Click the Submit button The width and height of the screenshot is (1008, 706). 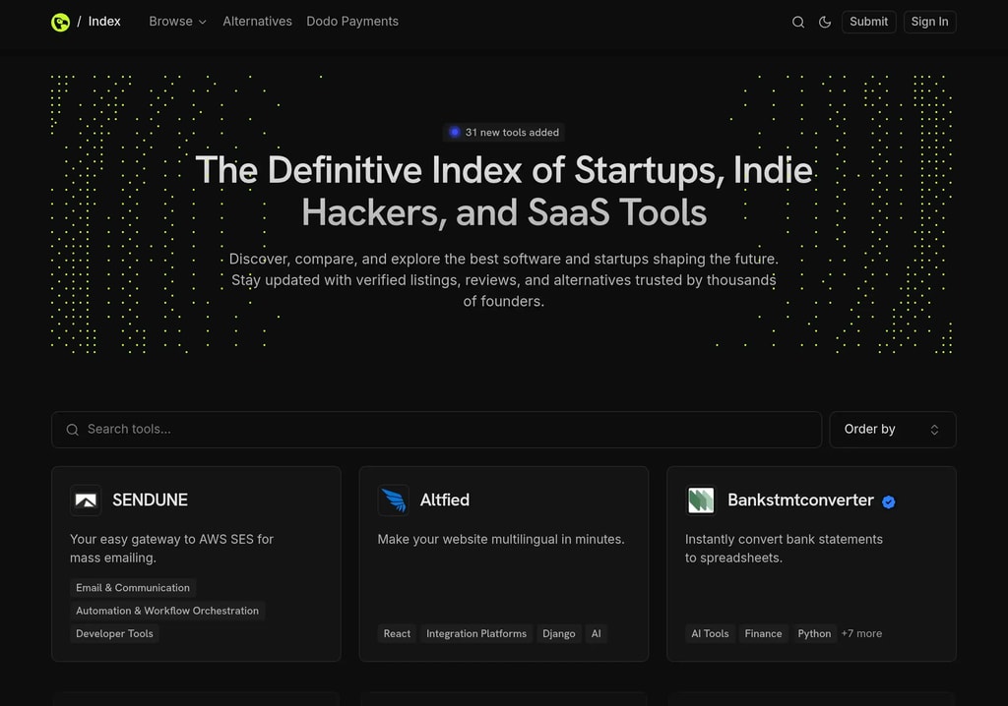click(868, 22)
